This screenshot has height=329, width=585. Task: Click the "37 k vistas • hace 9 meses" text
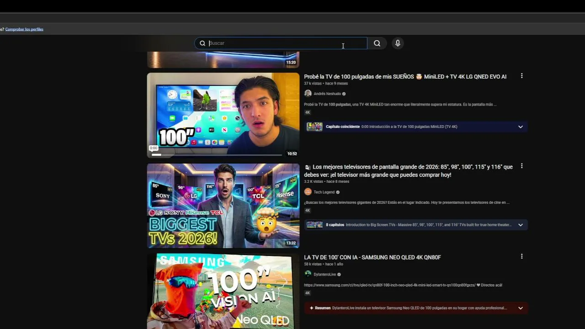(x=326, y=84)
